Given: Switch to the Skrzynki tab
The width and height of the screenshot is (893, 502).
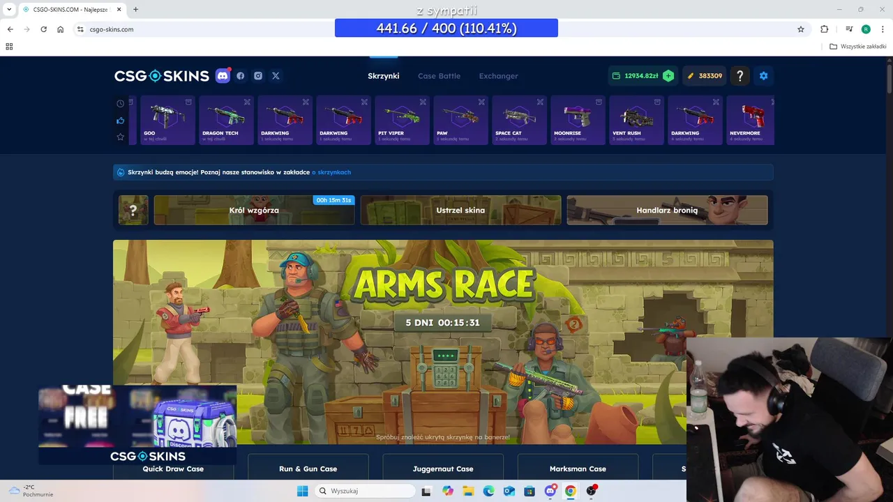Looking at the screenshot, I should coord(384,76).
